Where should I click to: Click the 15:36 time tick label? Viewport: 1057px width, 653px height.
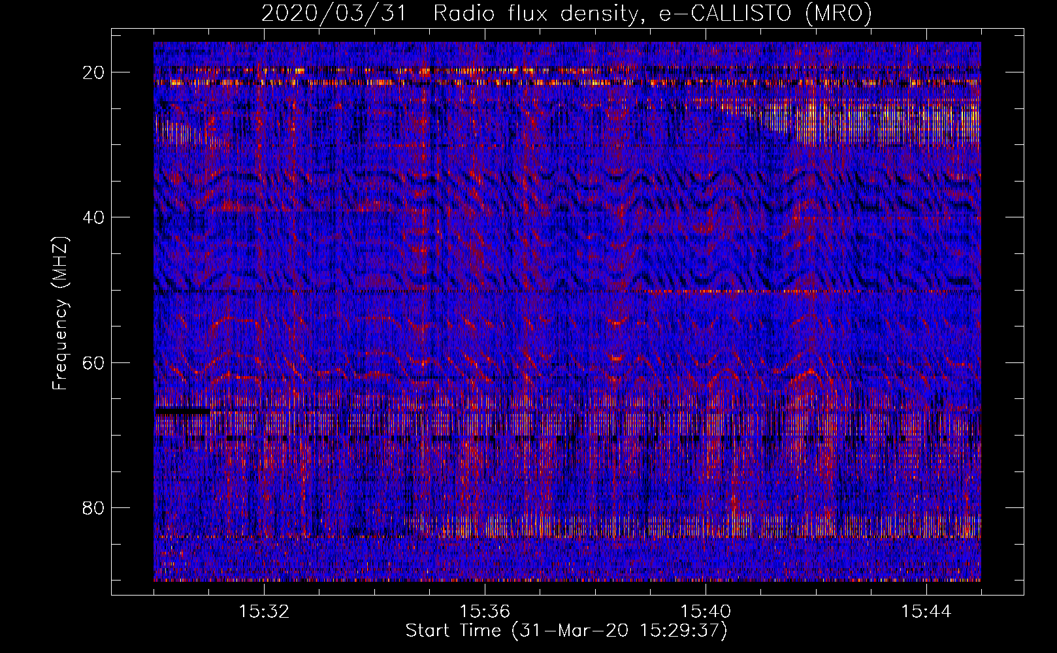tap(485, 611)
